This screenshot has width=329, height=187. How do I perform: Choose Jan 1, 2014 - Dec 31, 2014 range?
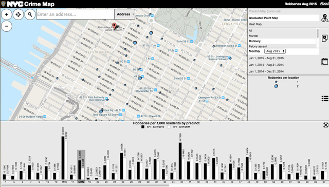click(266, 71)
